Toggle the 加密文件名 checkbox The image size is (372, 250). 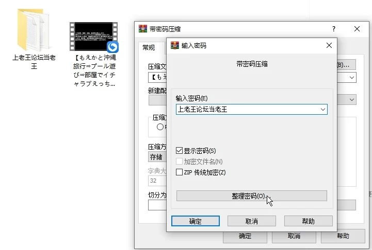[x=180, y=162]
